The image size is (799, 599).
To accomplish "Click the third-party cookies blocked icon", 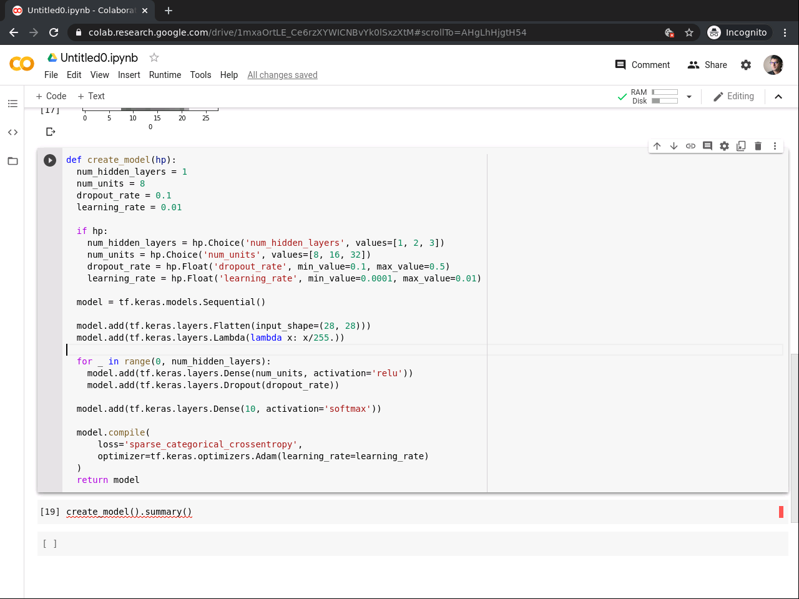I will coord(669,32).
